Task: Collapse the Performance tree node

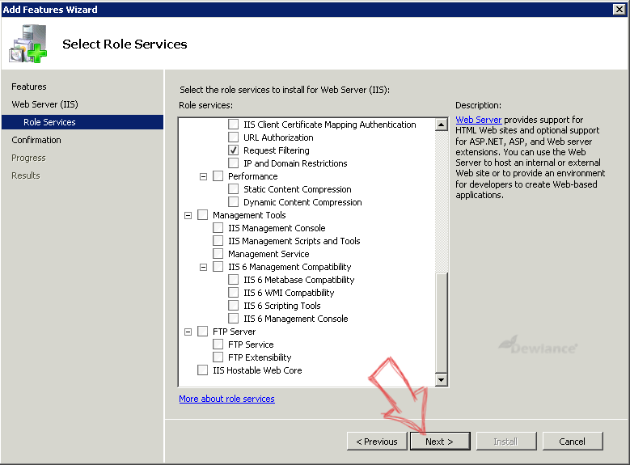Action: point(203,176)
